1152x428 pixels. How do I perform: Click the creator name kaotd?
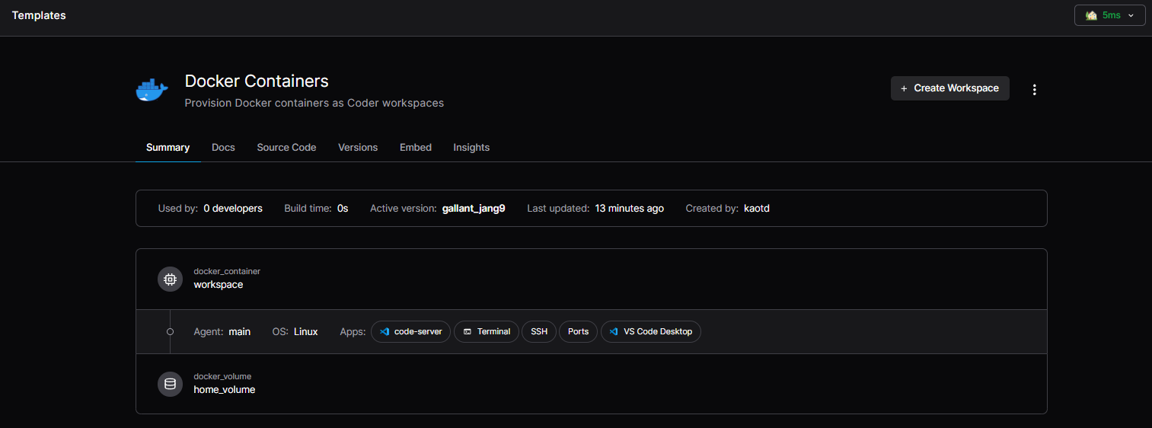[757, 209]
